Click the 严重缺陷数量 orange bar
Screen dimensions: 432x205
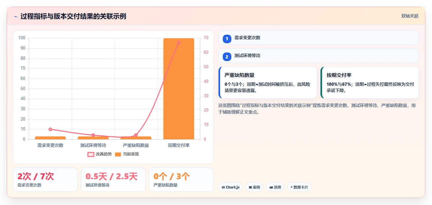pos(136,138)
